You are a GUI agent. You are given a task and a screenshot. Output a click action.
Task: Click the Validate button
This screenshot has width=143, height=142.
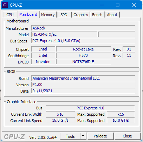pyautogui.click(x=100, y=136)
